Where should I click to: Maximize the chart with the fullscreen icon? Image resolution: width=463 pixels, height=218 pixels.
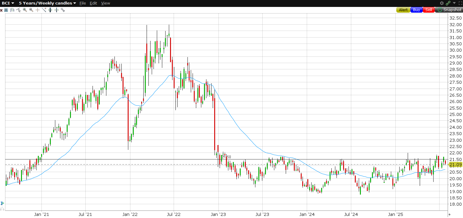click(460, 3)
